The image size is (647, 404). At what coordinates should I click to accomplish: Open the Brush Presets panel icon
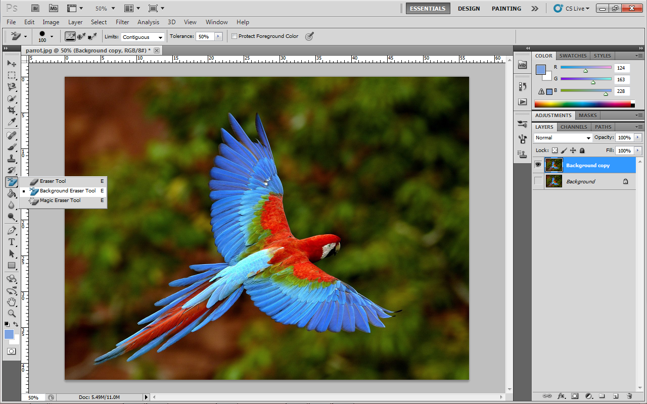[523, 124]
